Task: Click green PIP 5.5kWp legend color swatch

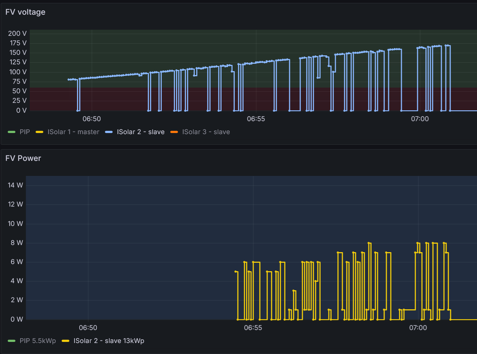Action: [11, 341]
